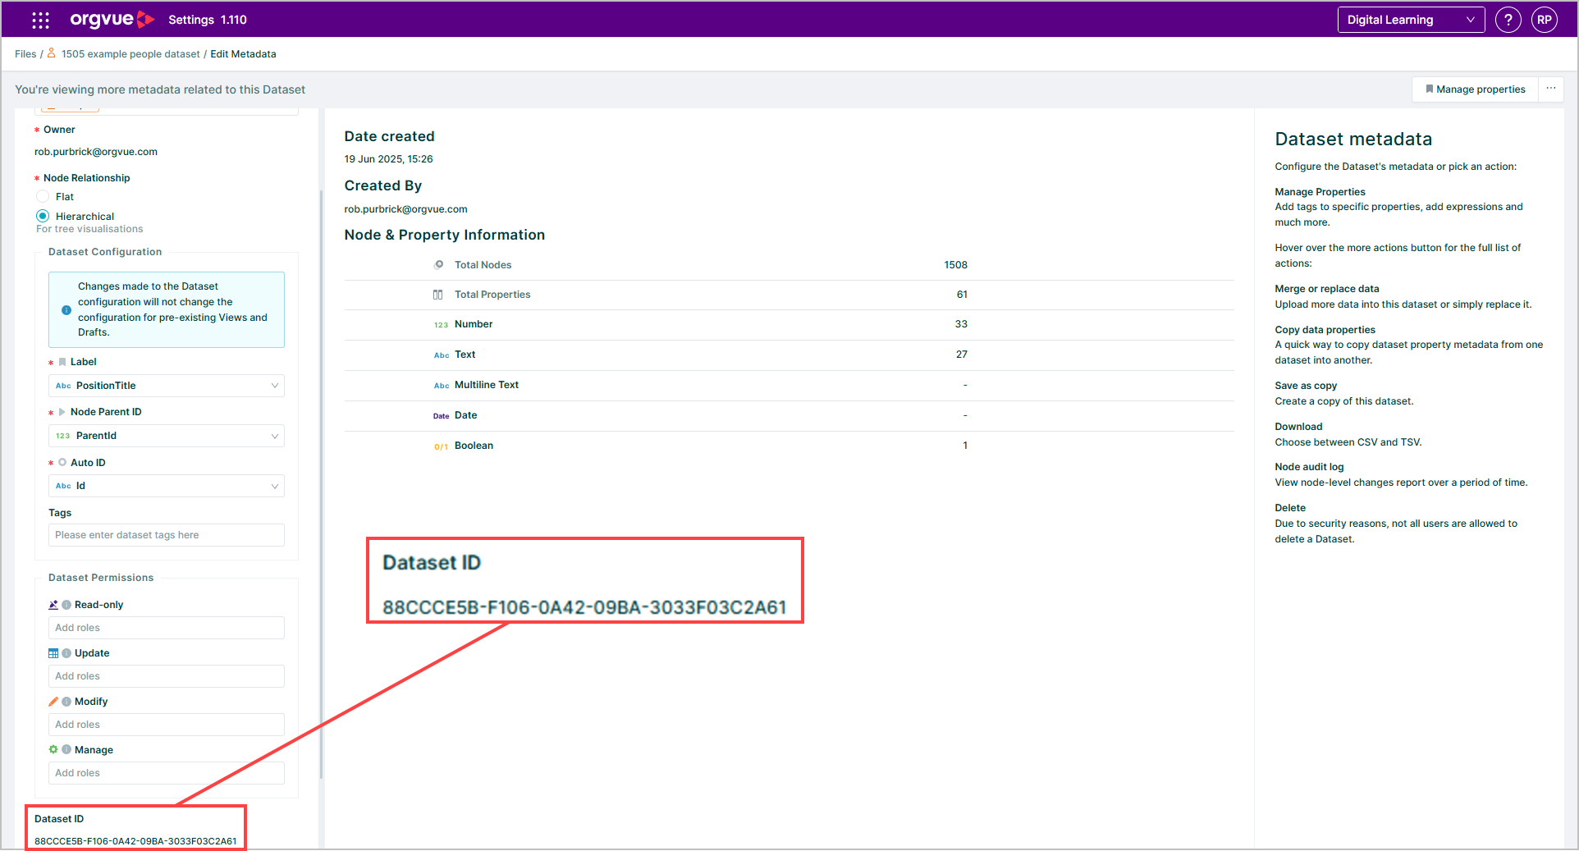Click the dataset tags input field
This screenshot has width=1579, height=851.
tap(167, 535)
